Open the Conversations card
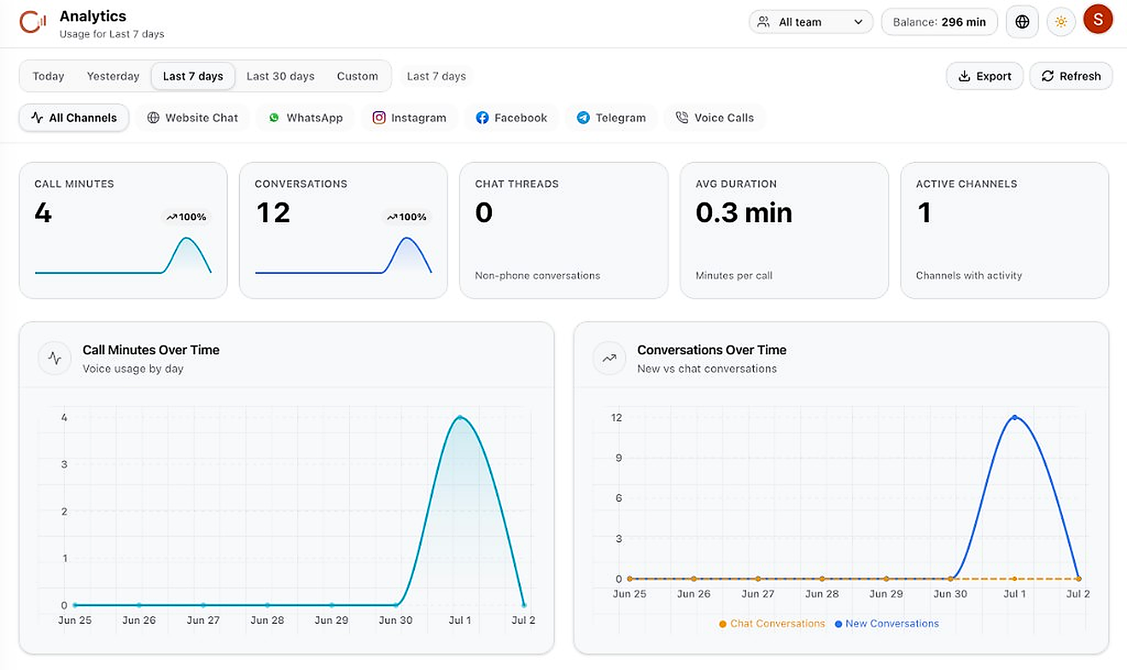Viewport: 1127px width, 670px height. (343, 230)
